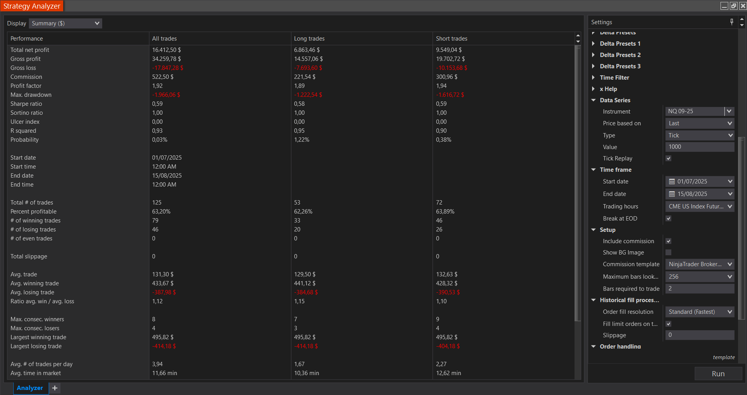The image size is (747, 395).
Task: Open Maximum bars look back dropdown
Action: coord(700,277)
